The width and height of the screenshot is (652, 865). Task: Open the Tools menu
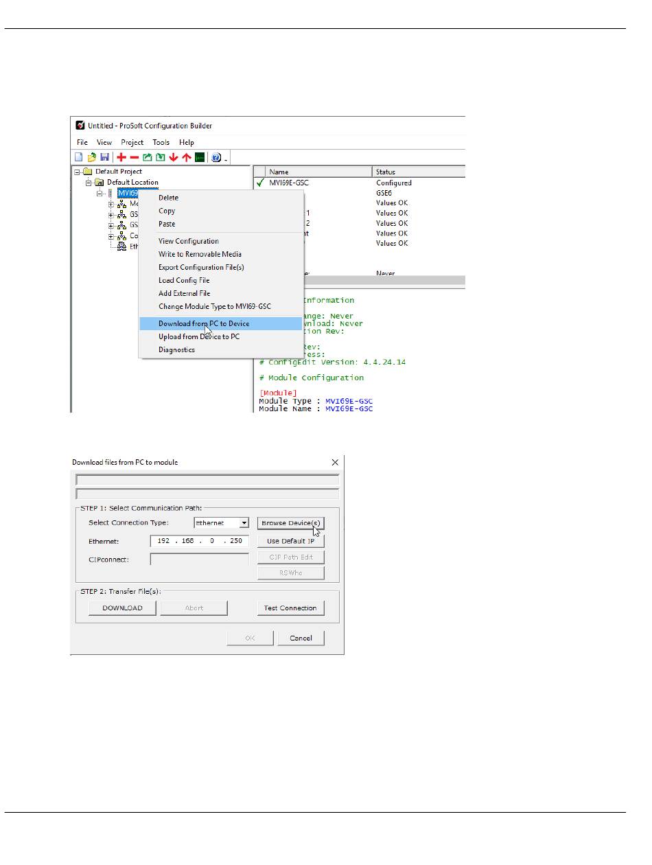coord(161,142)
